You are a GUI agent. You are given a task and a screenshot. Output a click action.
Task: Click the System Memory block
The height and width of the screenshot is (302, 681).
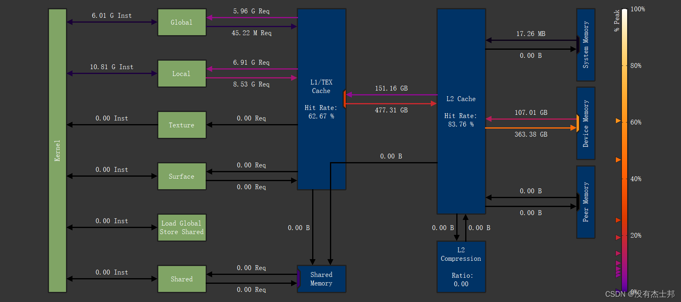coord(586,45)
